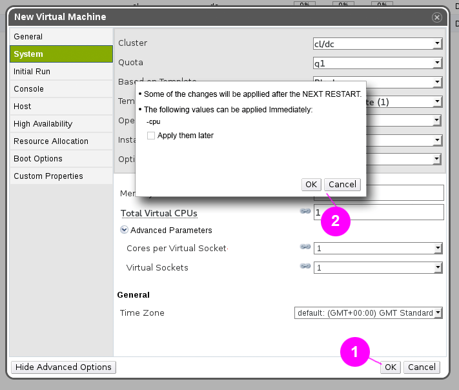Screen dimensions: 459x390
Task: Click link icon beside Total Virtual CPUs
Action: pos(305,212)
